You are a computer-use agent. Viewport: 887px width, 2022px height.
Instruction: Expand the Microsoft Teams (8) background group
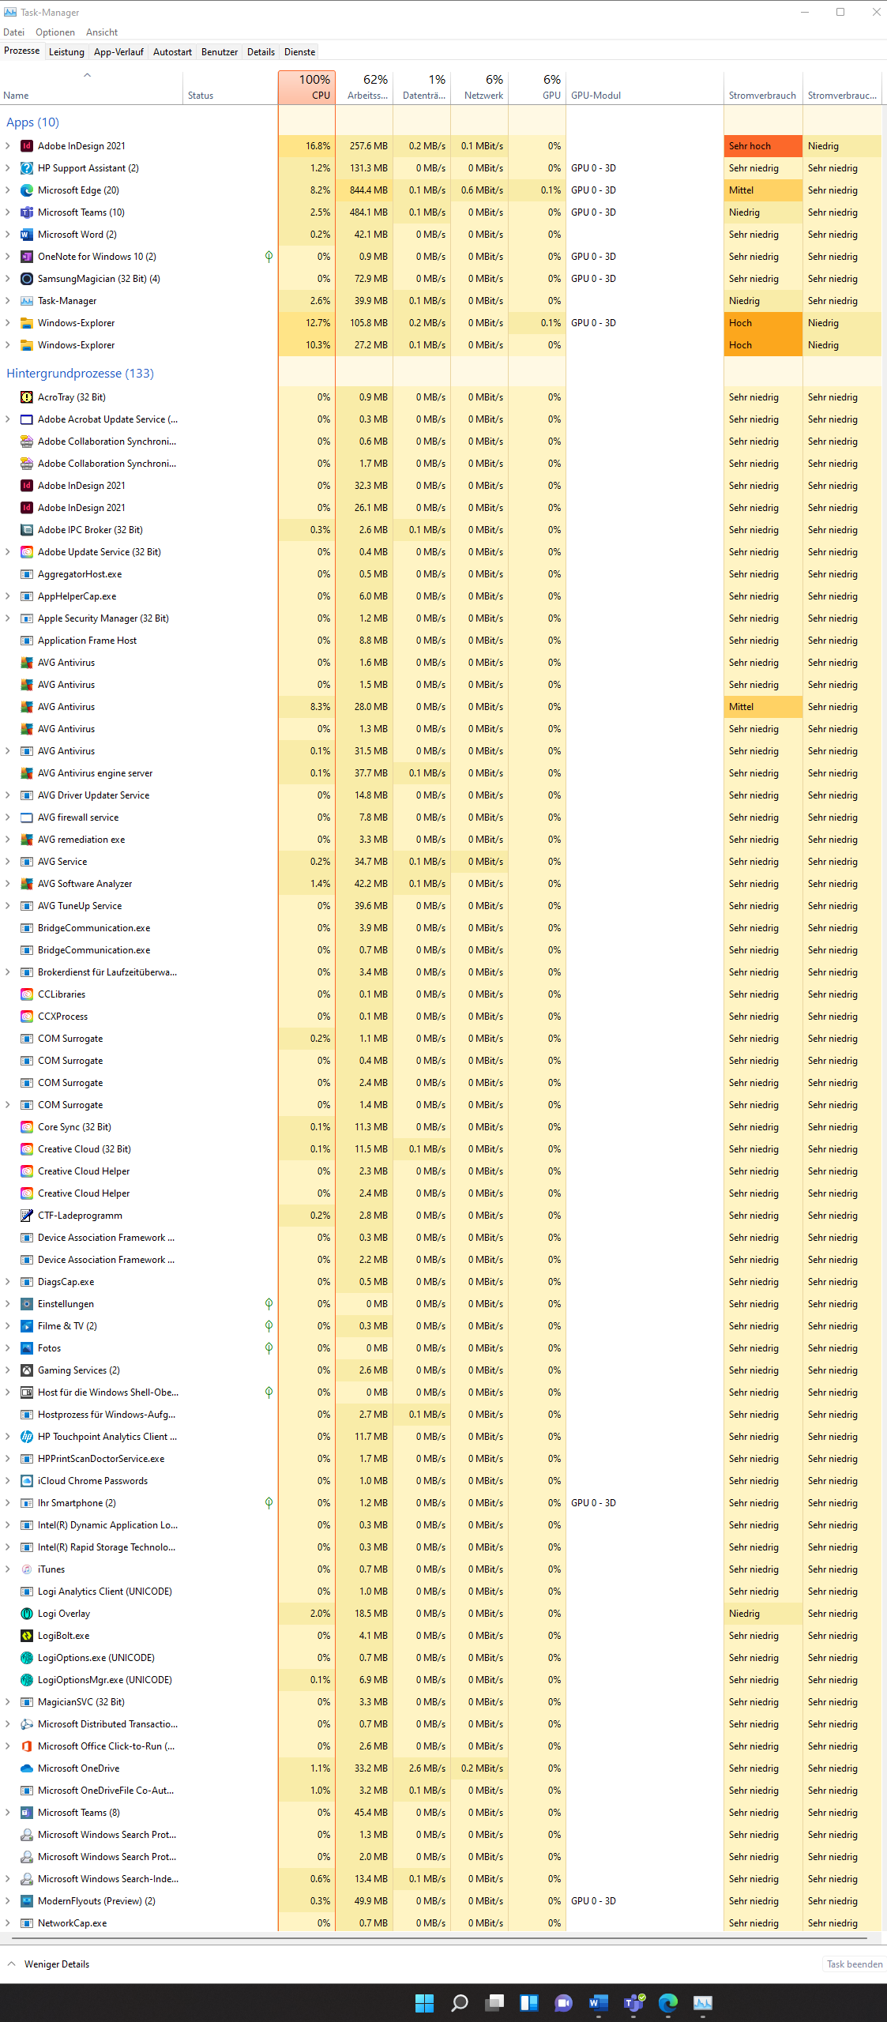(8, 1813)
